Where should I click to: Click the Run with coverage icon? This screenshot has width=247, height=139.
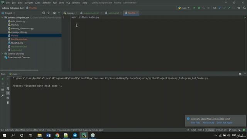tap(204, 8)
